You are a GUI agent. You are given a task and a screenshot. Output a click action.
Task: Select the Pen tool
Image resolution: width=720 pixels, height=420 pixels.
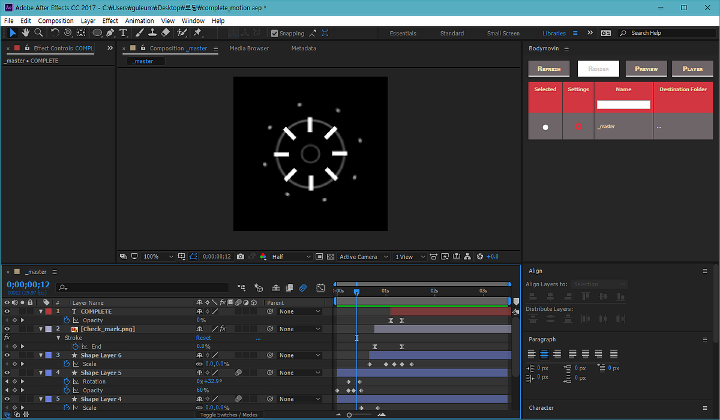110,33
